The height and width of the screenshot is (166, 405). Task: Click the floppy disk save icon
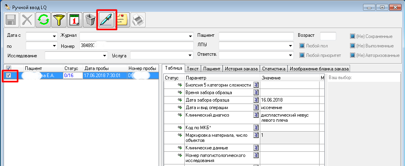click(x=11, y=20)
